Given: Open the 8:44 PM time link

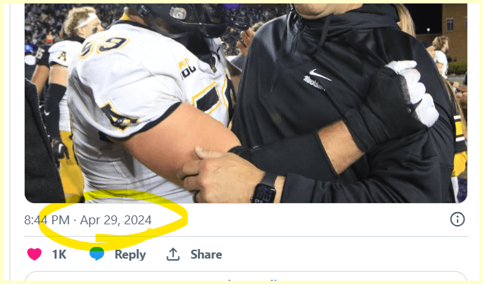Looking at the screenshot, I should (47, 220).
